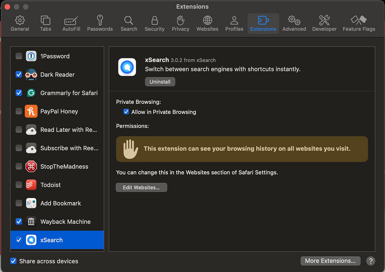Close the Extensions settings window

pyautogui.click(x=7, y=7)
